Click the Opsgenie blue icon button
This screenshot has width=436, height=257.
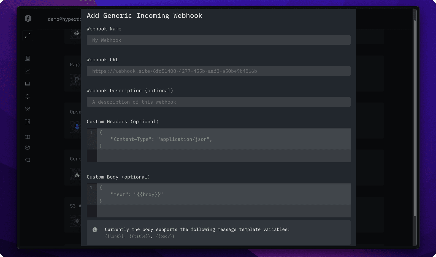(x=77, y=127)
